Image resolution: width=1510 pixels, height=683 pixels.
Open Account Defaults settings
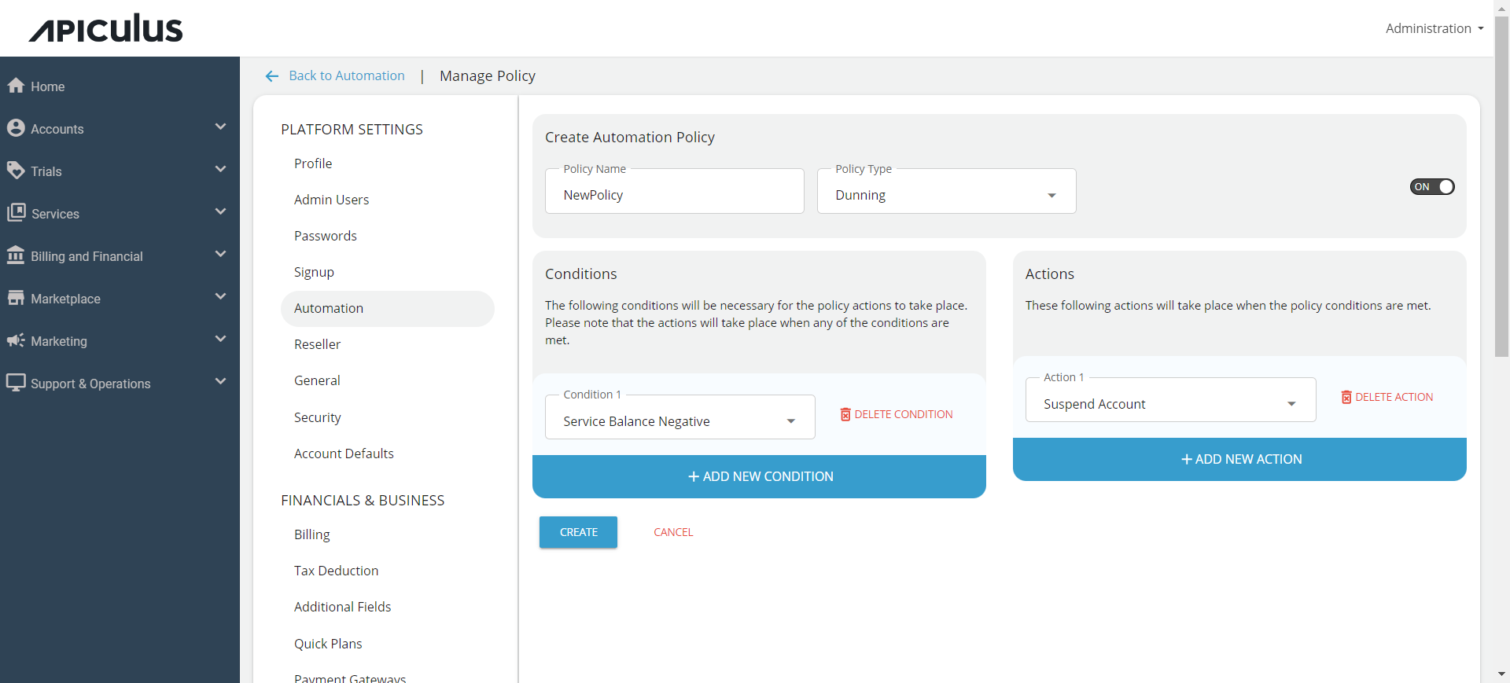coord(344,453)
